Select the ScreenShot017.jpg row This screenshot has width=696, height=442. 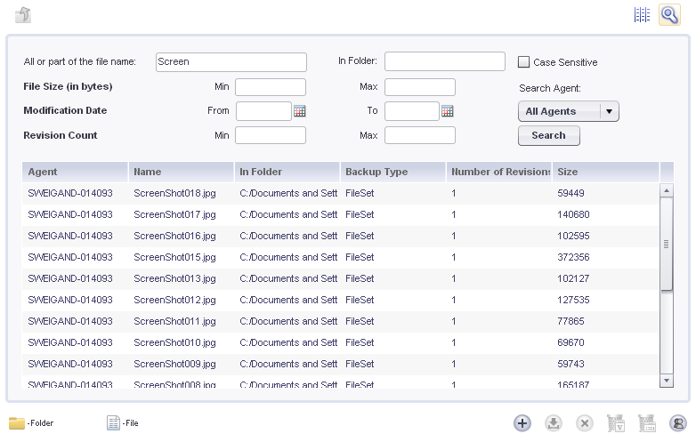341,214
